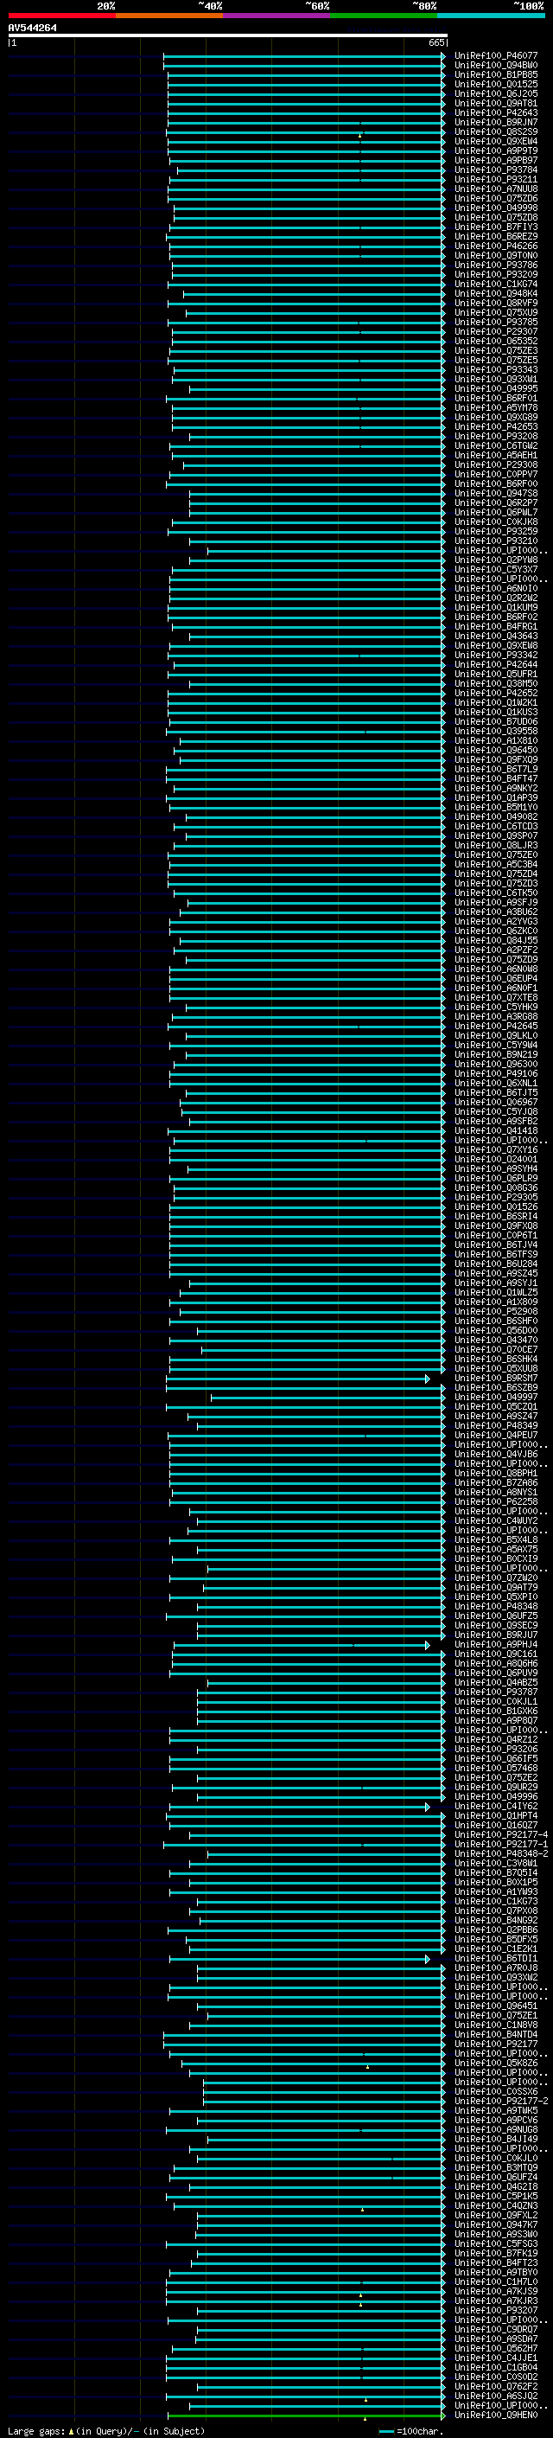Pick the UniRef100_P49106 hit label
The image size is (553, 2438).
tap(496, 1073)
